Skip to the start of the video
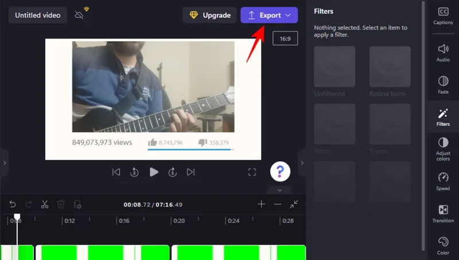This screenshot has width=459, height=260. 116,172
